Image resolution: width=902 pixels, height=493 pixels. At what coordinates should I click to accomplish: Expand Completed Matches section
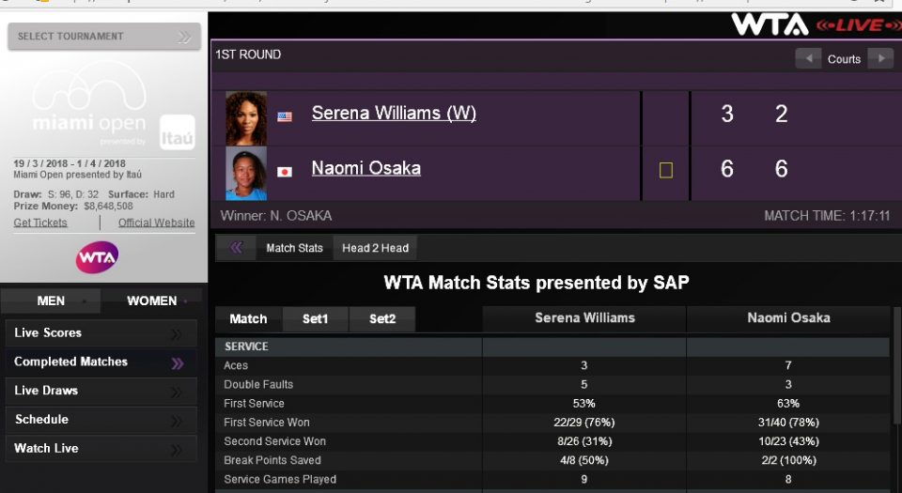101,362
